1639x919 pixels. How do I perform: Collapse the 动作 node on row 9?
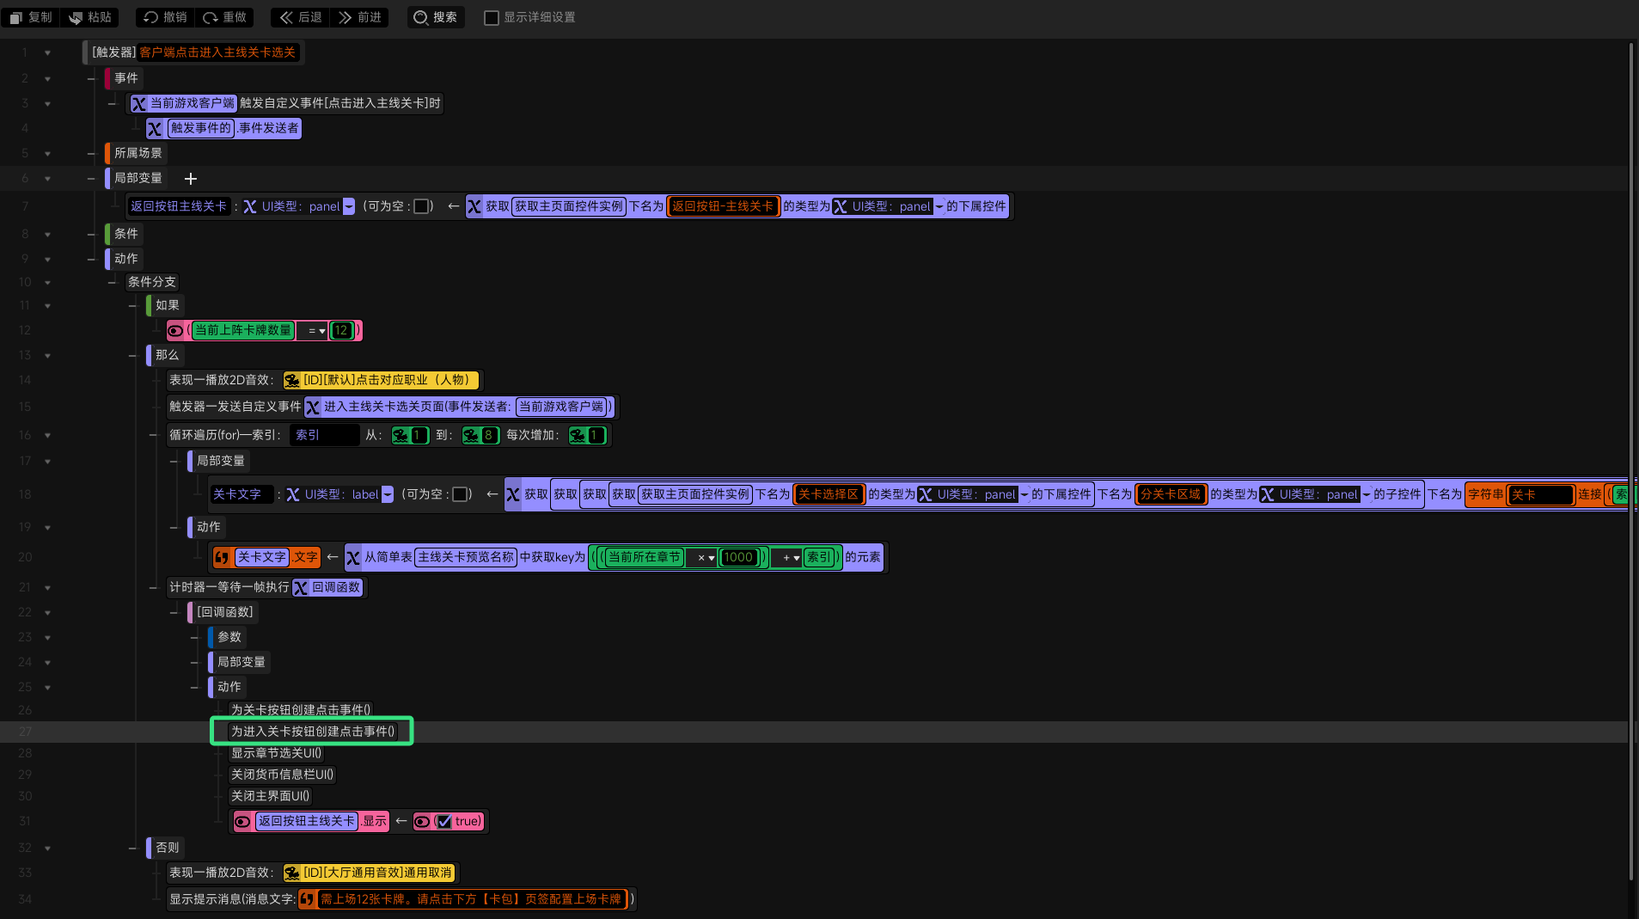tap(91, 259)
